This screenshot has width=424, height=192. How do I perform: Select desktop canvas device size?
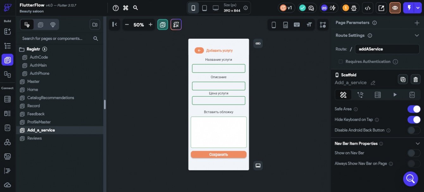pyautogui.click(x=215, y=8)
